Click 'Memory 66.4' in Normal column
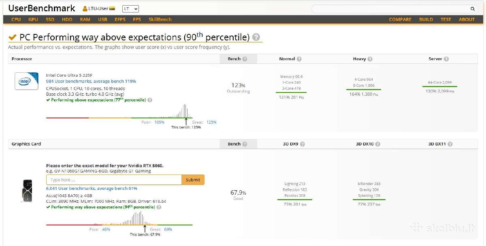This screenshot has height=246, width=486. 291,76
